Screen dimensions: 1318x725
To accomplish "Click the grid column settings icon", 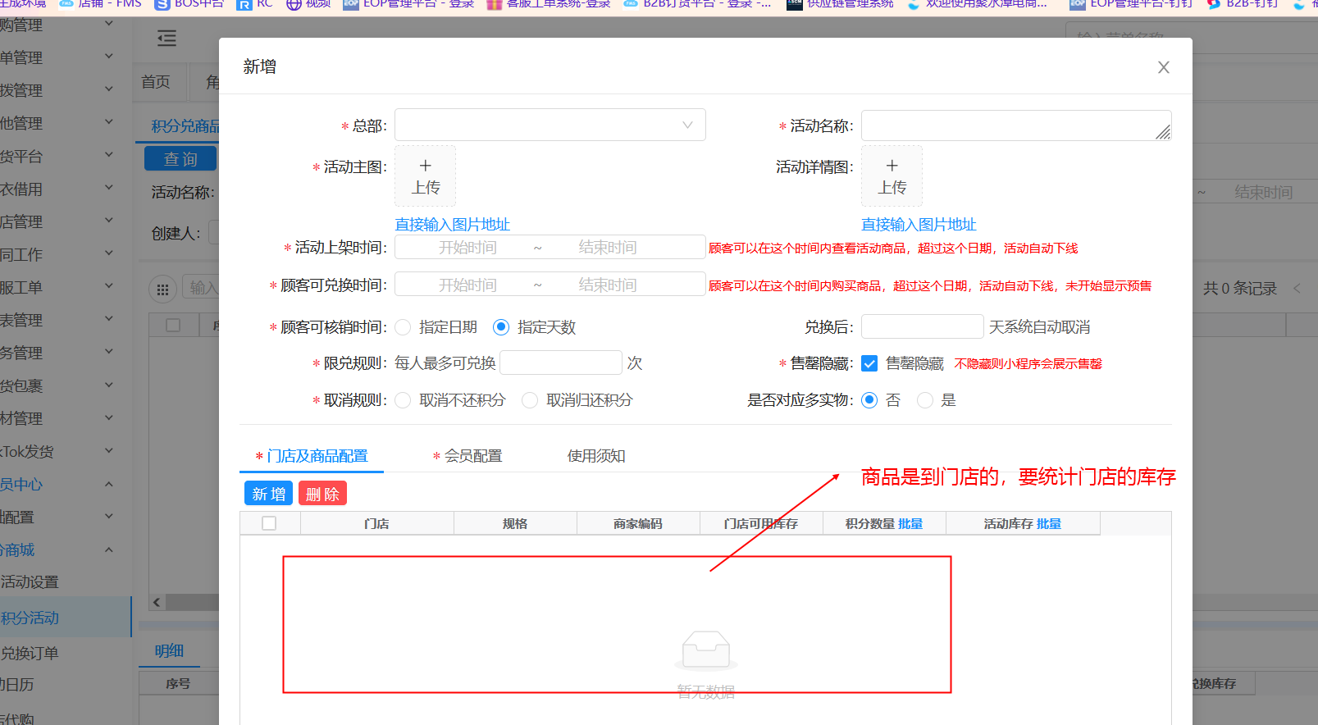I will coord(162,289).
